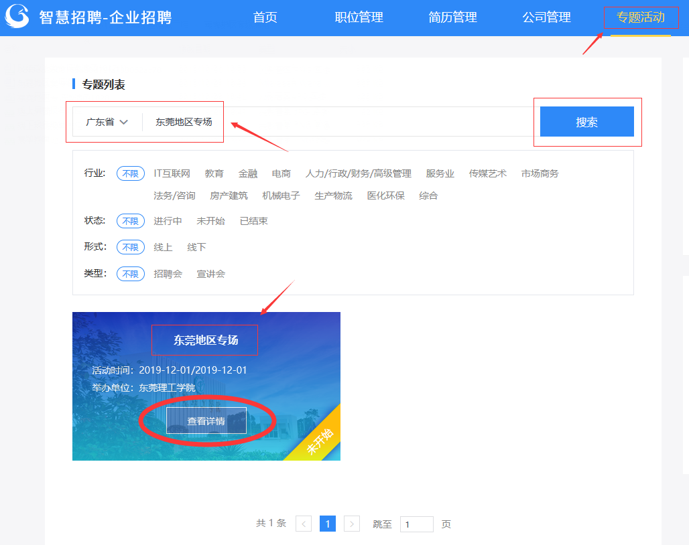689x545 pixels.
Task: Click the Smart Recruitment logo icon
Action: [17, 16]
